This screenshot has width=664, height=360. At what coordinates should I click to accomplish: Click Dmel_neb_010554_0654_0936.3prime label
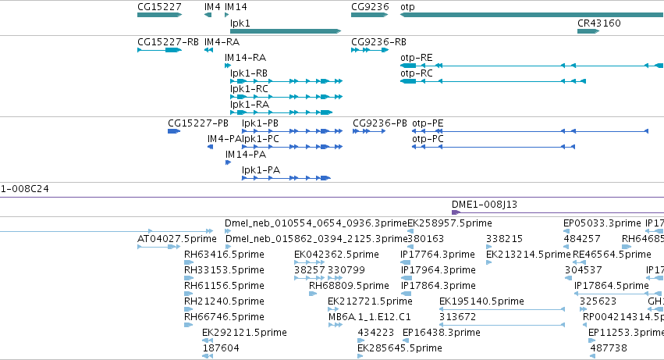[316, 223]
